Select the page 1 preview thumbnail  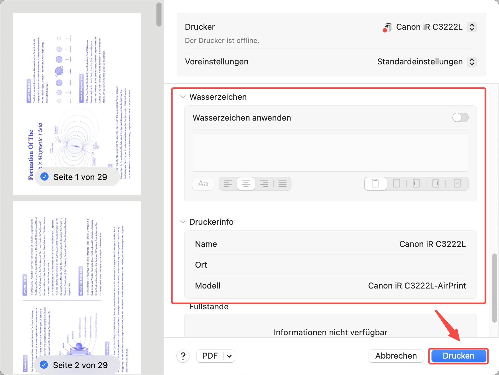[77, 104]
